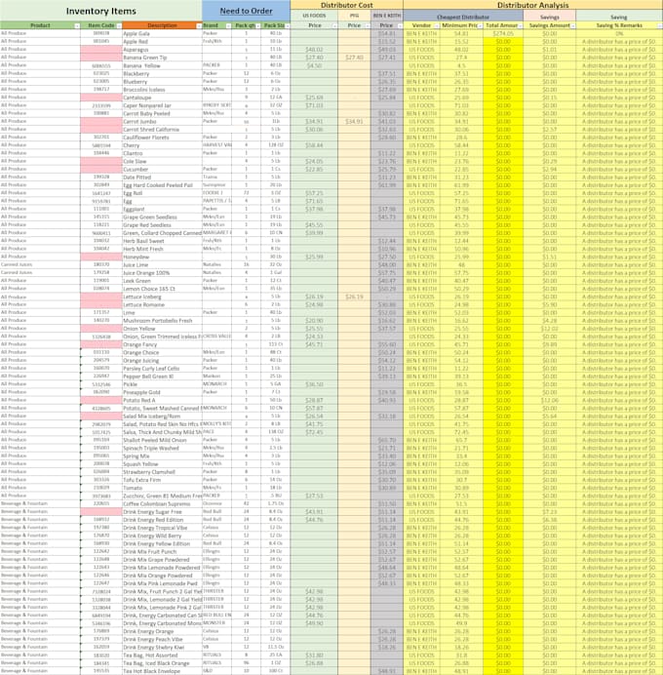Select the Spinach Triple Washed cell
Image resolution: width=663 pixels, height=675 pixels.
coord(162,448)
